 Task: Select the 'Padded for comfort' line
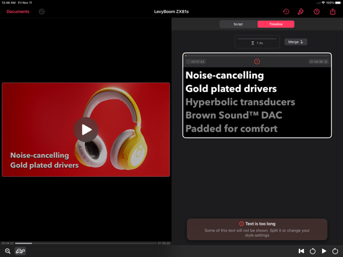point(231,128)
